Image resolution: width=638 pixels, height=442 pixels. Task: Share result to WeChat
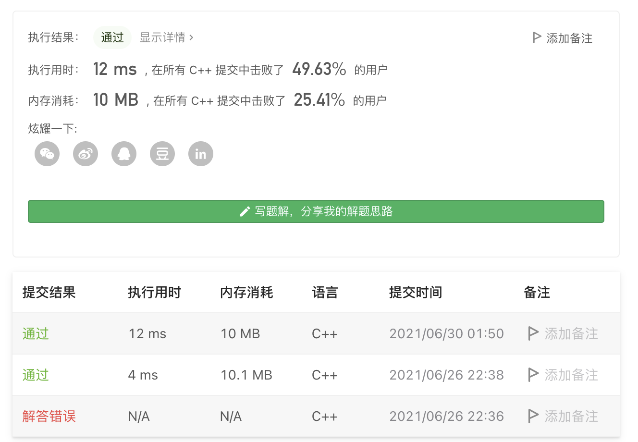click(47, 154)
